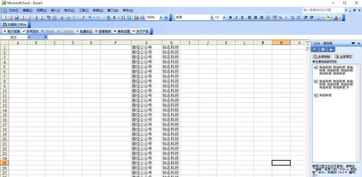The width and height of the screenshot is (362, 177).
Task: Open the help question box dropdown arrow
Action: click(x=346, y=10)
